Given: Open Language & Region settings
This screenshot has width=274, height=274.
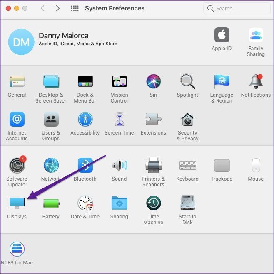Looking at the screenshot, I should pos(222,81).
